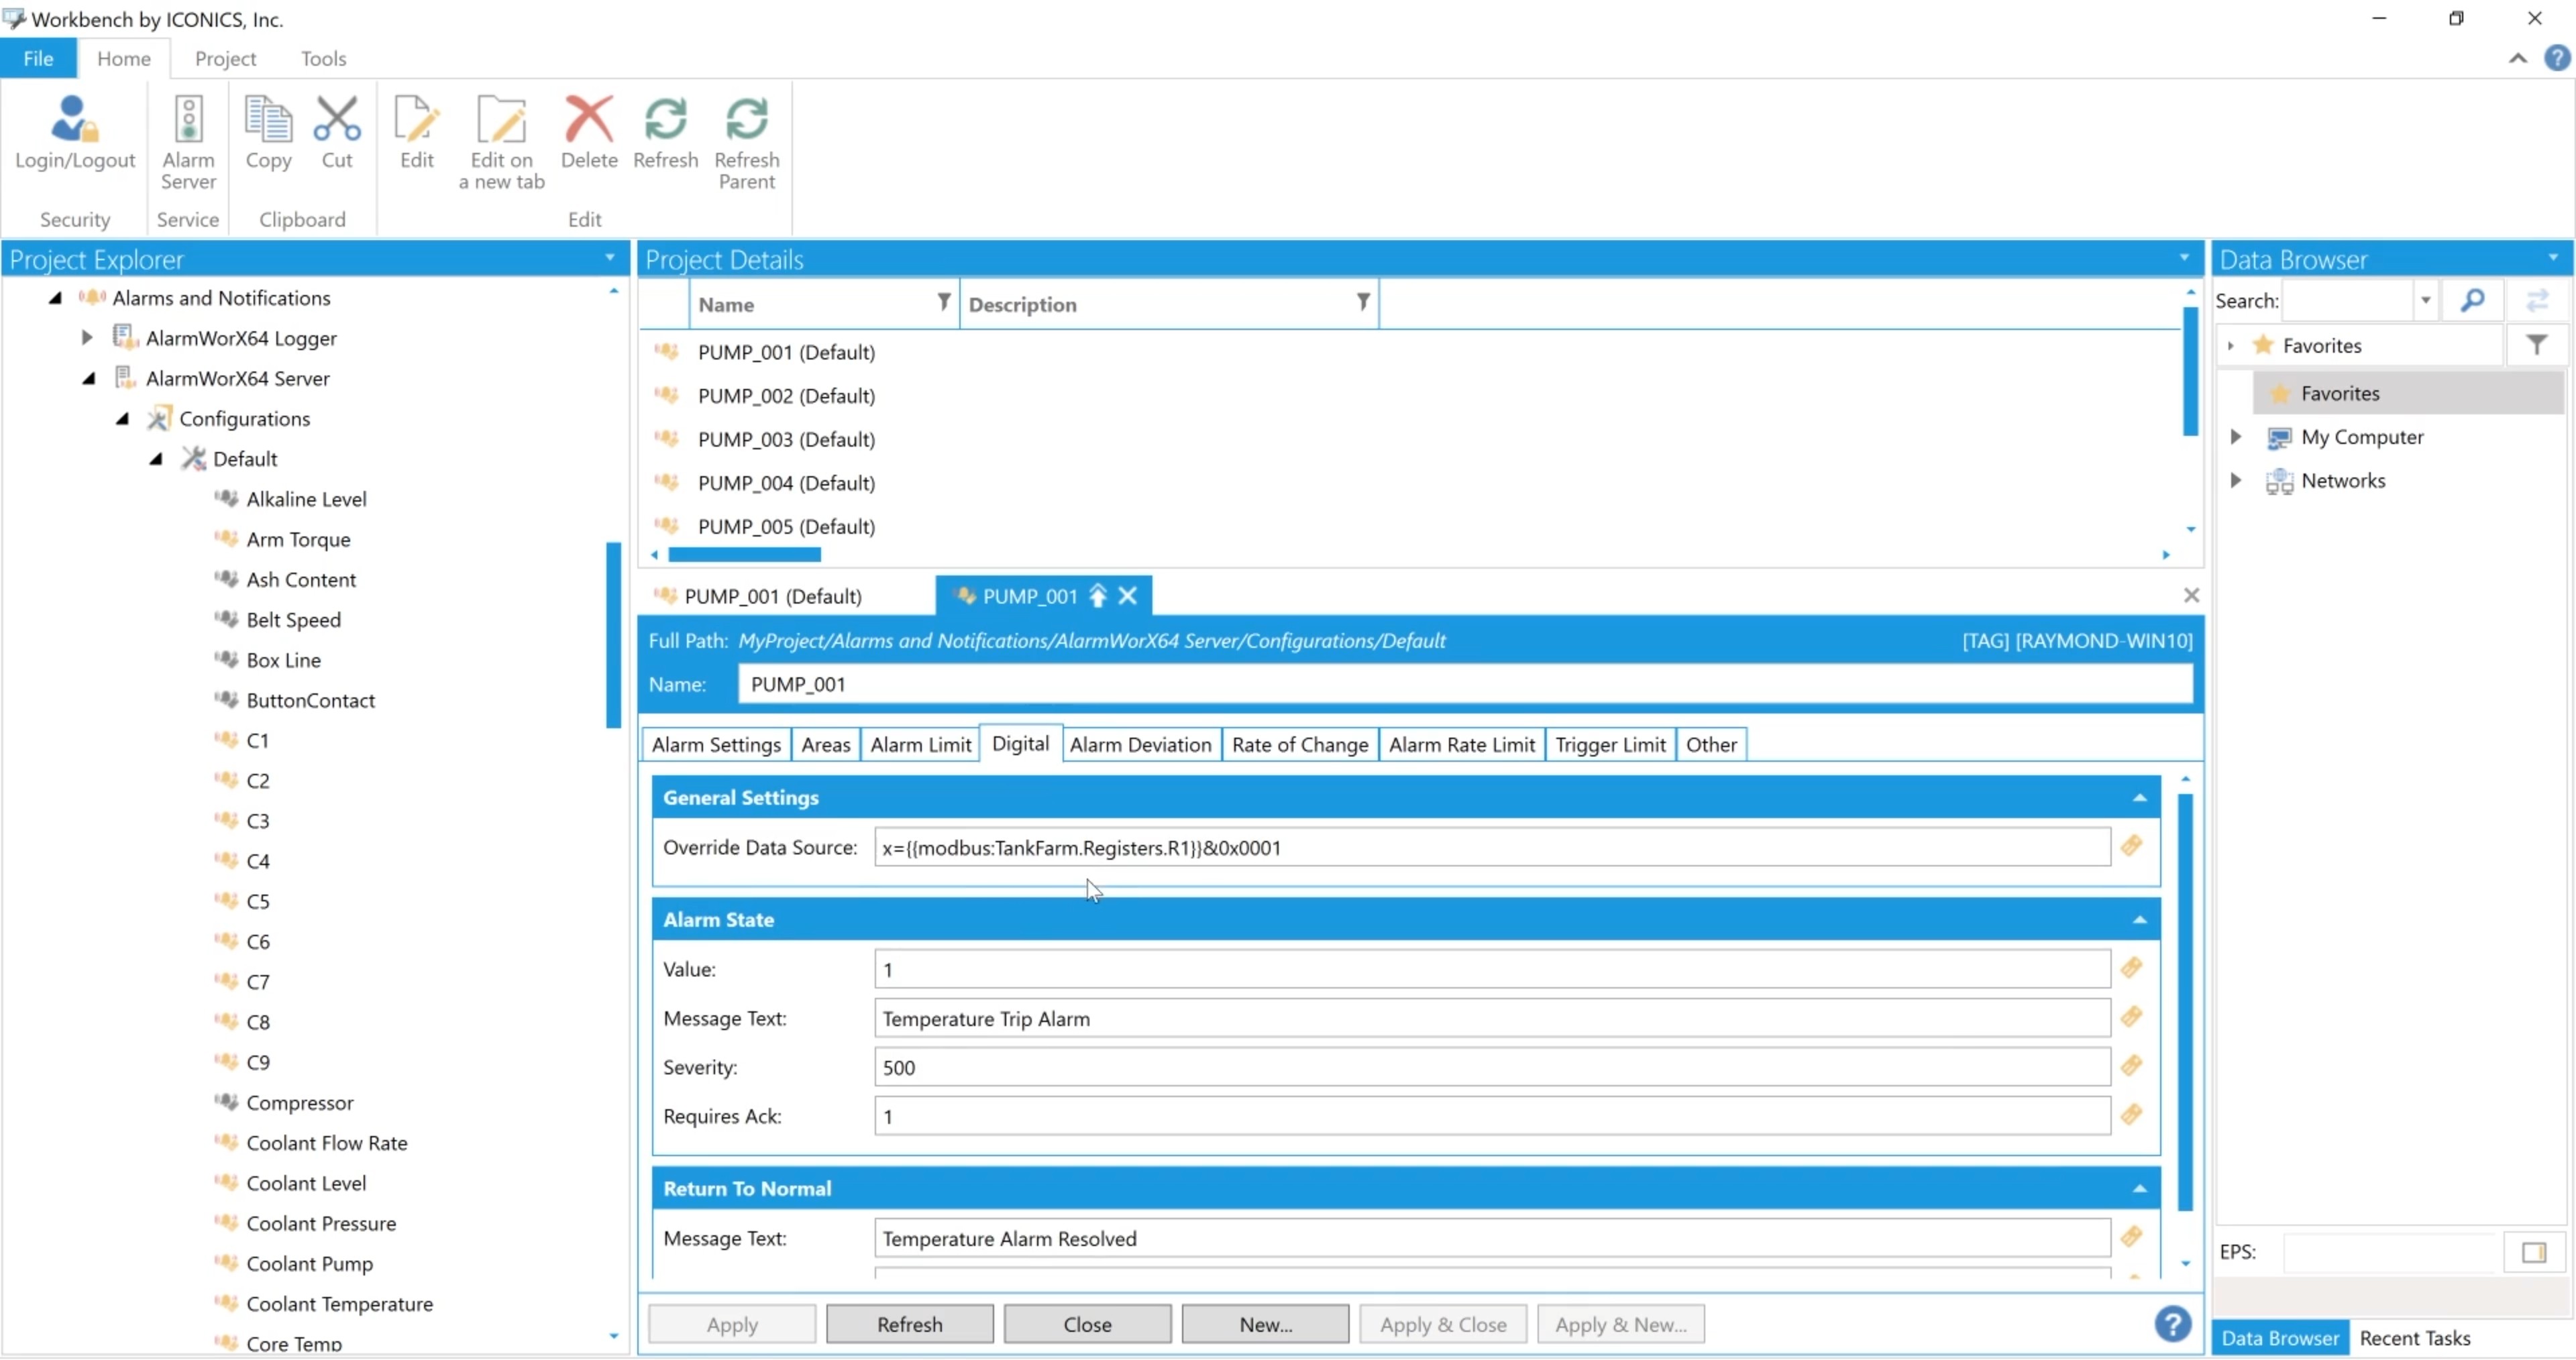2576x1360 pixels.
Task: Close the PUMP_001 editor tab
Action: [1128, 596]
